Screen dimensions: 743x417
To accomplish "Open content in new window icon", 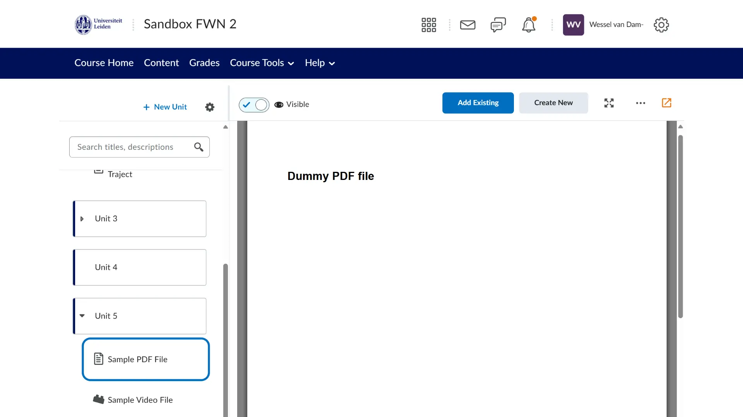I will 666,103.
